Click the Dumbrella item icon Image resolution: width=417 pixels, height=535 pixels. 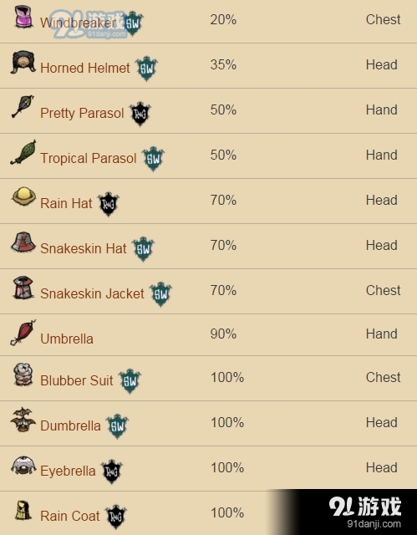click(x=23, y=420)
